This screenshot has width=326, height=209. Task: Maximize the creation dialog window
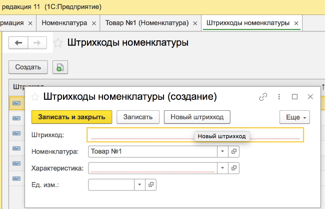point(294,97)
